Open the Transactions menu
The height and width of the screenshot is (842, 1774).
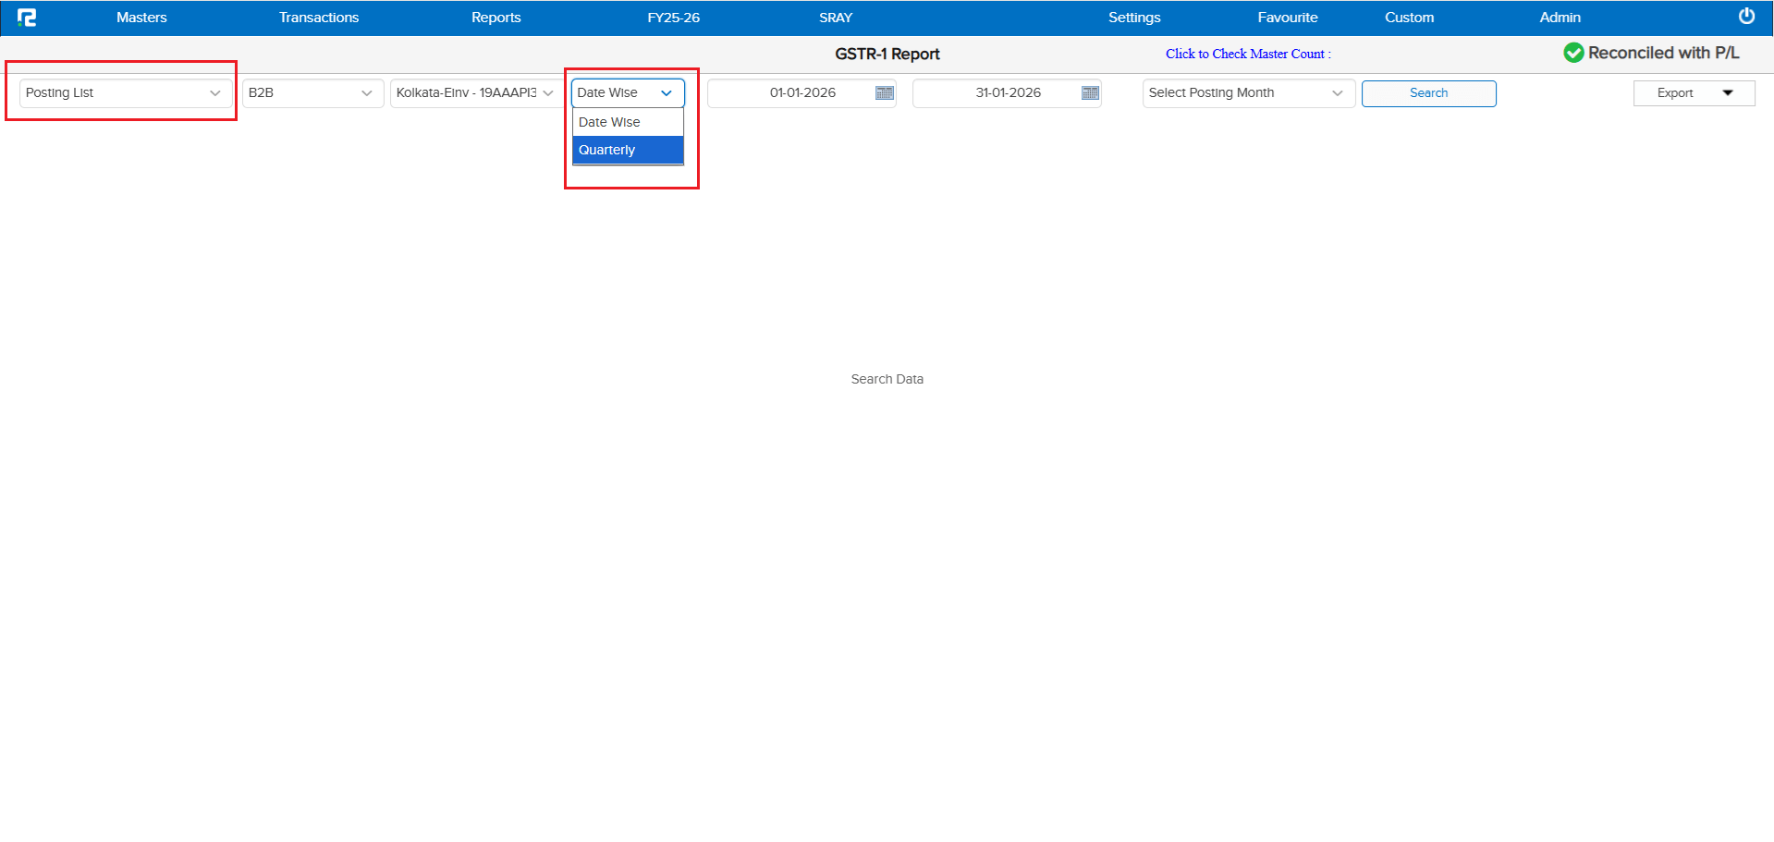click(x=318, y=17)
